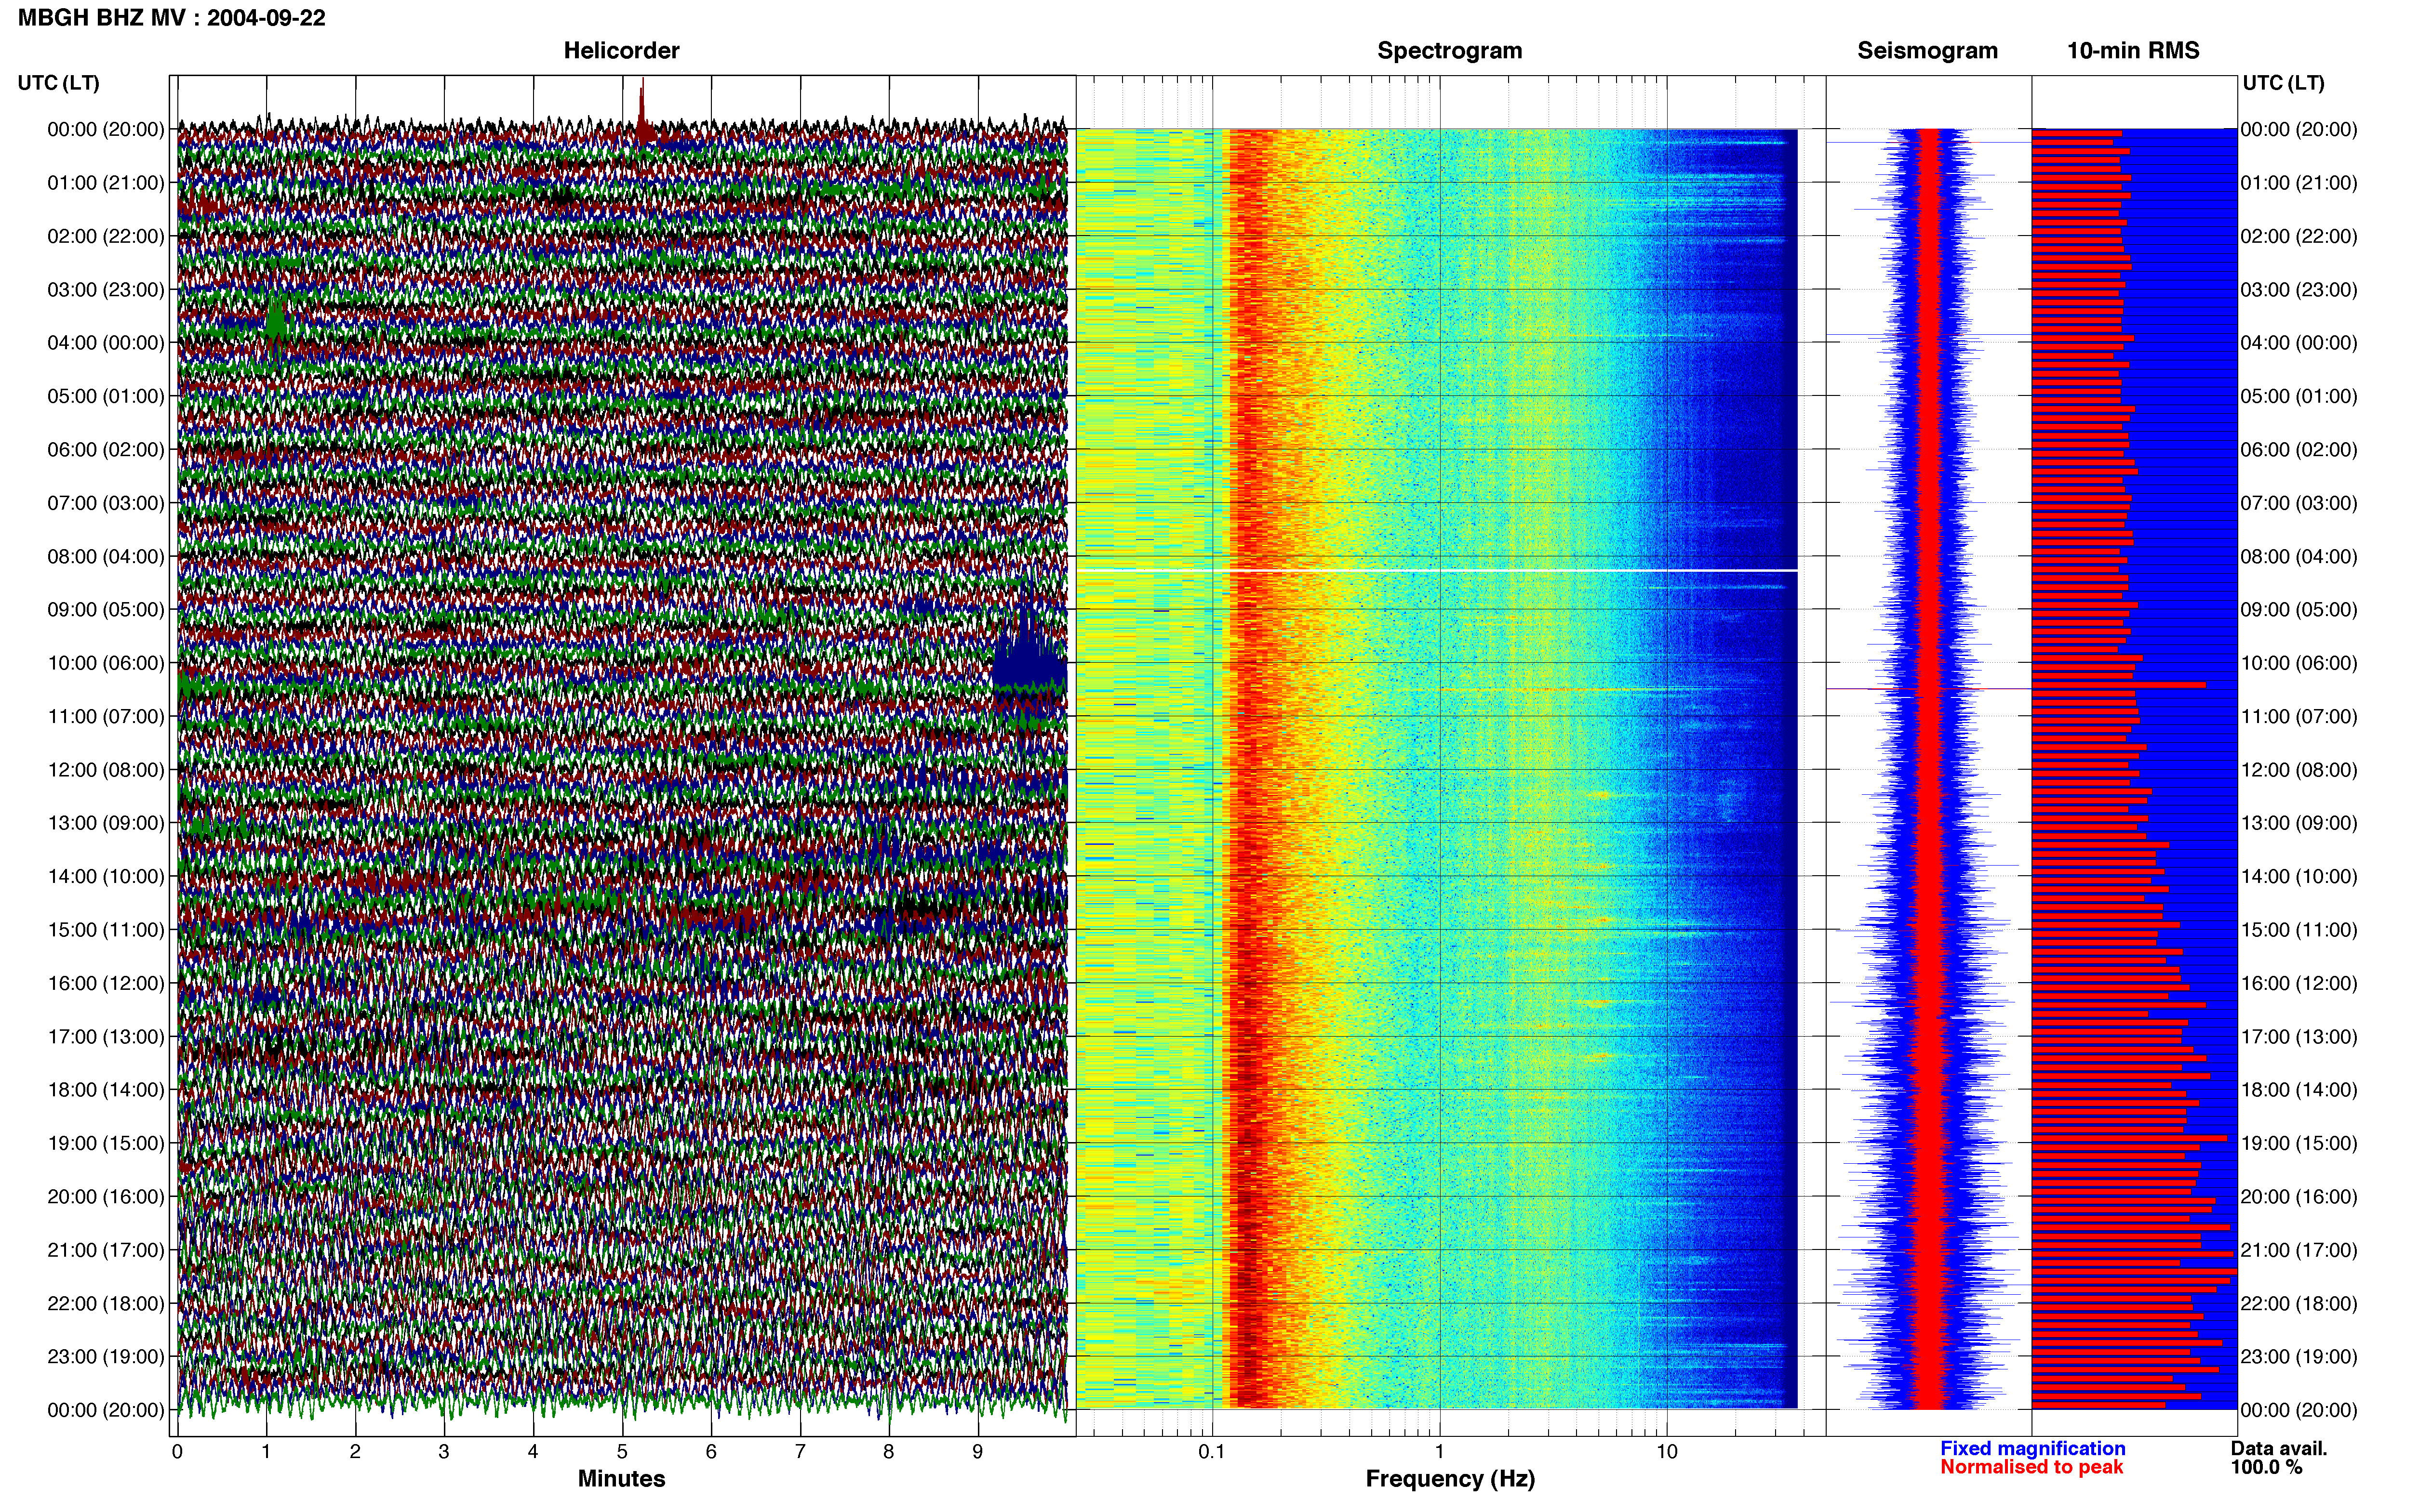Click the plot title 'MBGH BHZ MV : 2004-09-22'
This screenshot has width=2419, height=1512.
click(x=171, y=18)
